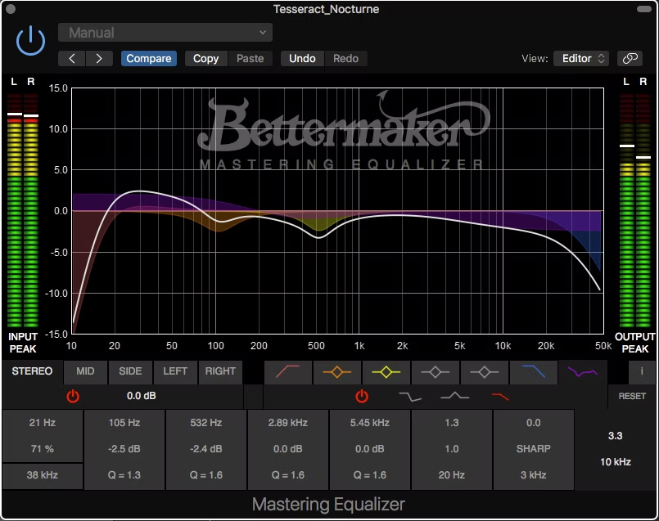The height and width of the screenshot is (521, 659).
Task: Select the second gray bell band icon
Action: coord(484,372)
